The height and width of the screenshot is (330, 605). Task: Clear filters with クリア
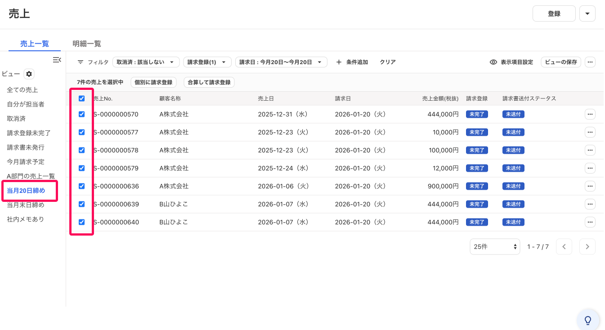388,62
